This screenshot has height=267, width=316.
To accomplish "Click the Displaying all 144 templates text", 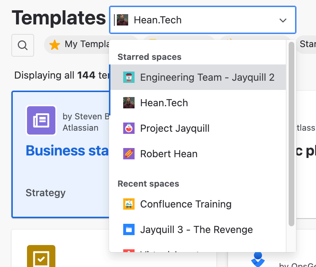I will pos(62,75).
